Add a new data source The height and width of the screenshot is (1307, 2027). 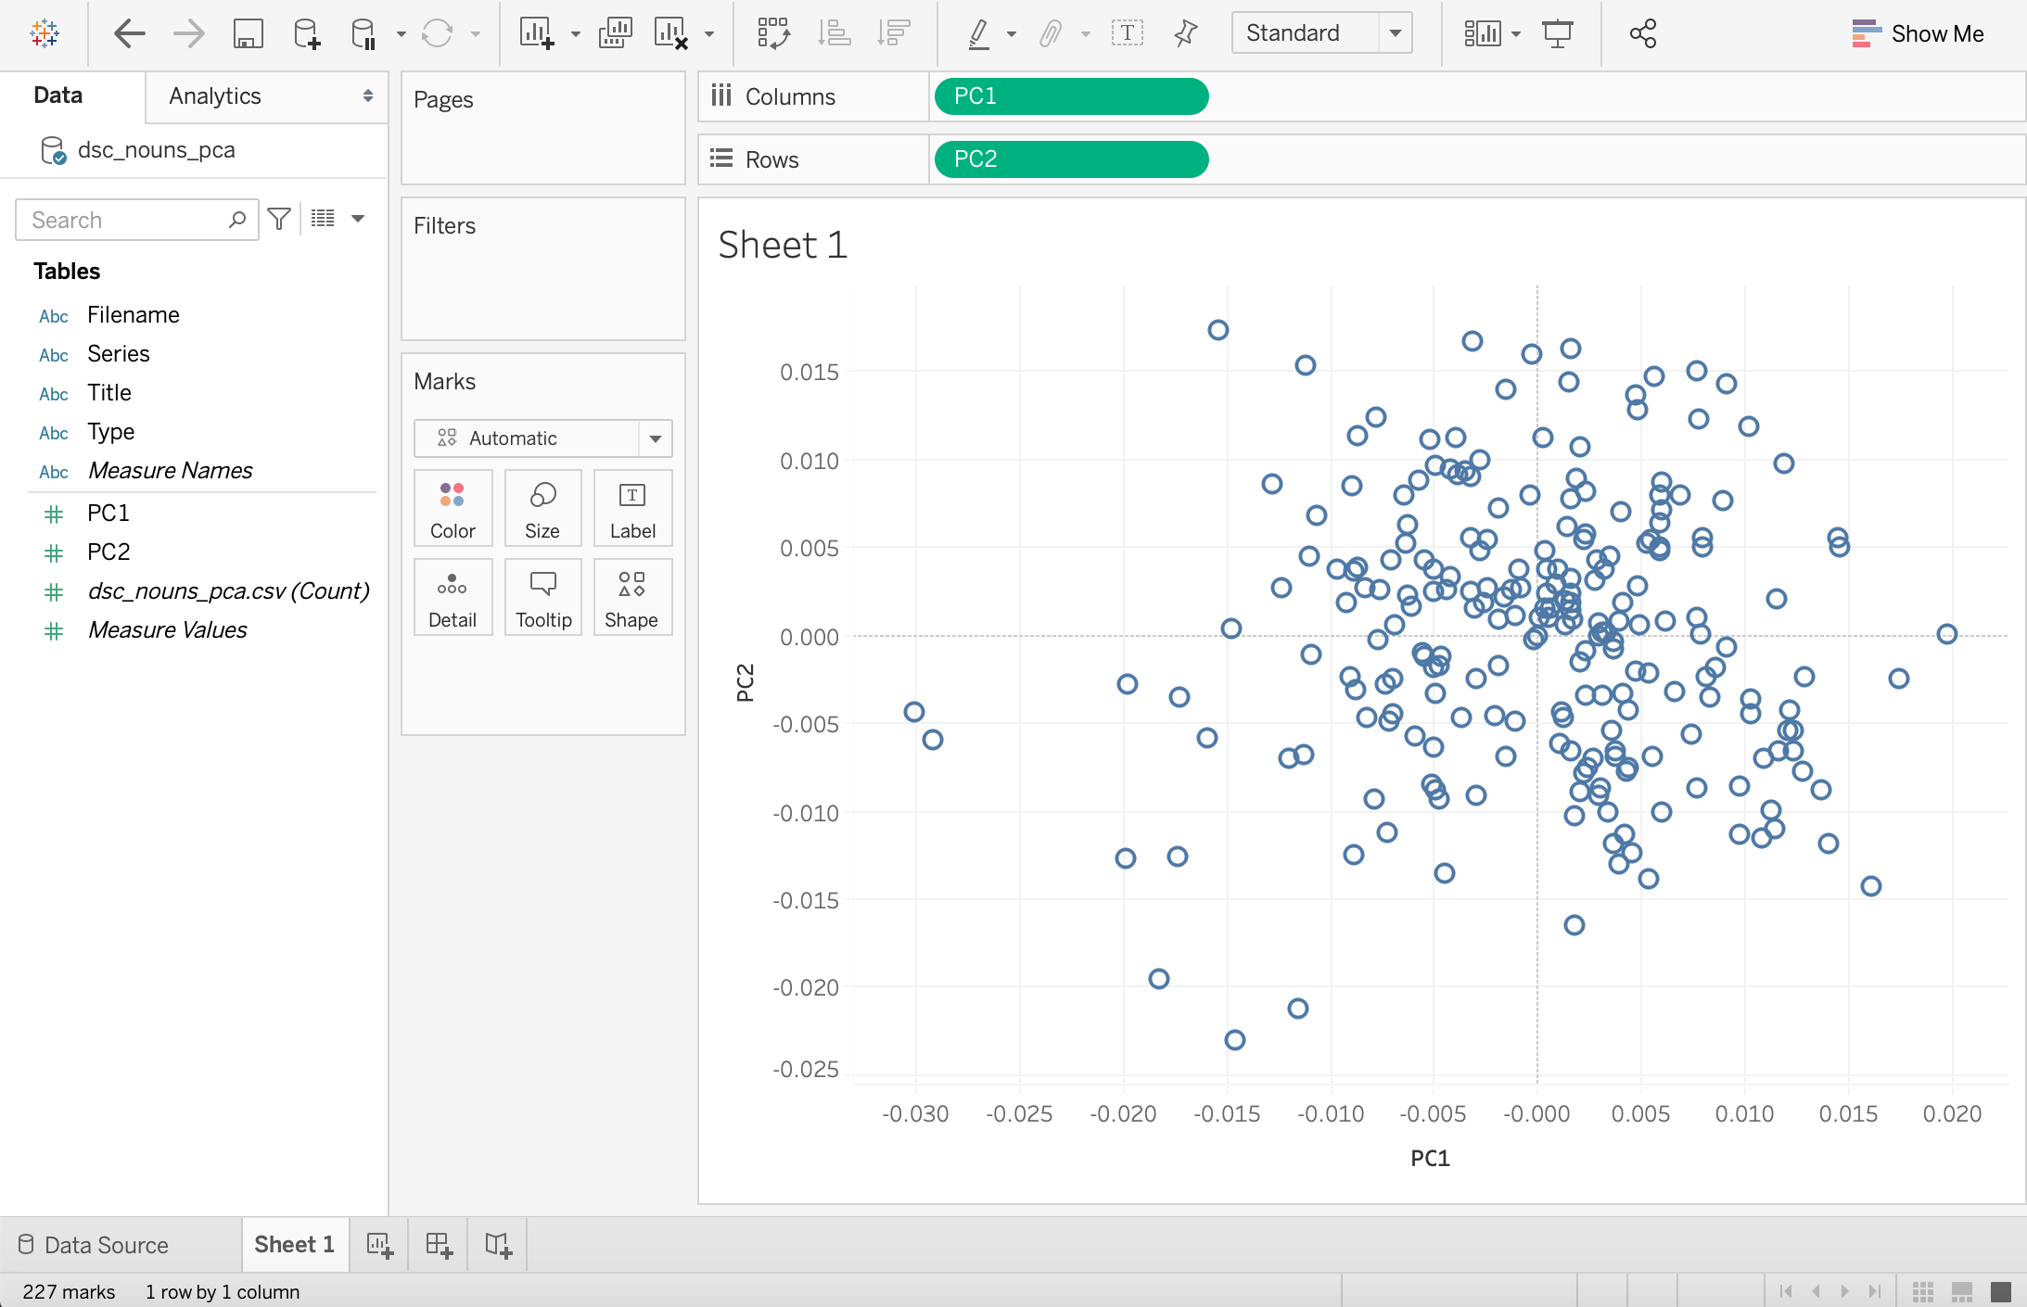[306, 33]
